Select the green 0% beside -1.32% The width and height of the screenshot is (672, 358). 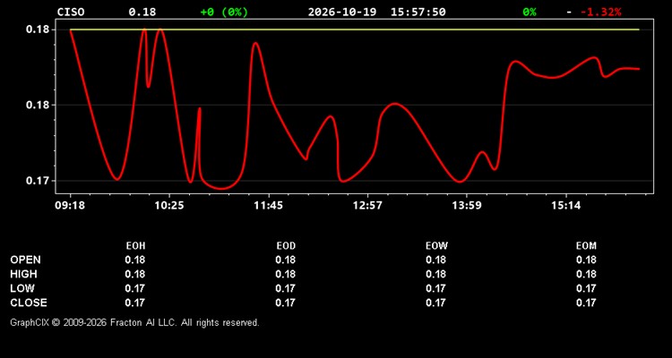click(x=530, y=12)
